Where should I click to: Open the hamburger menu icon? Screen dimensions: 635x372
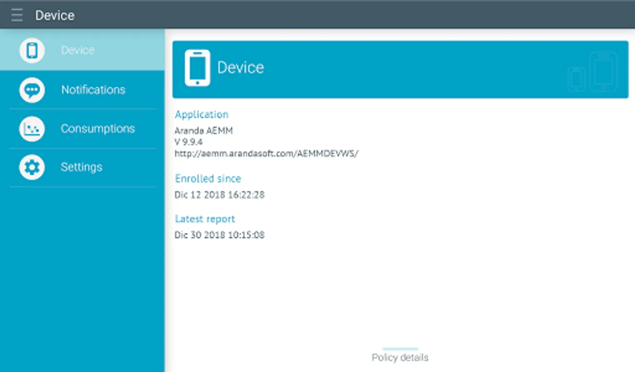[17, 15]
